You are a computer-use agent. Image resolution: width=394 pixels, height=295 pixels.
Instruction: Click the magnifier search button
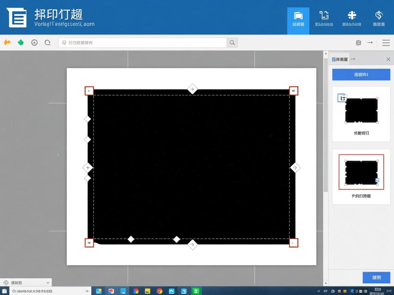[232, 43]
